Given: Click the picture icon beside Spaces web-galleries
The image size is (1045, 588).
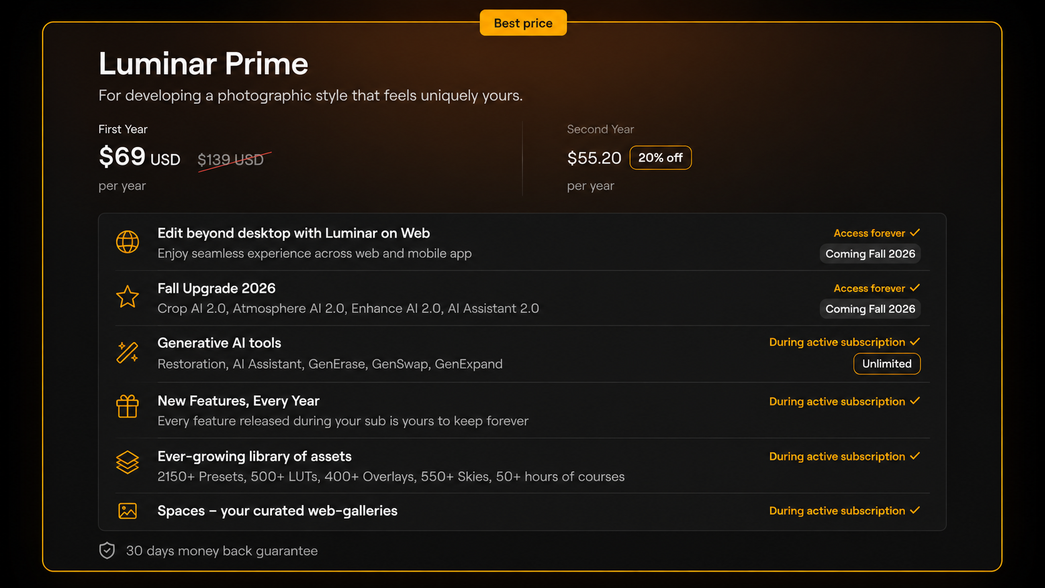Looking at the screenshot, I should 127,511.
